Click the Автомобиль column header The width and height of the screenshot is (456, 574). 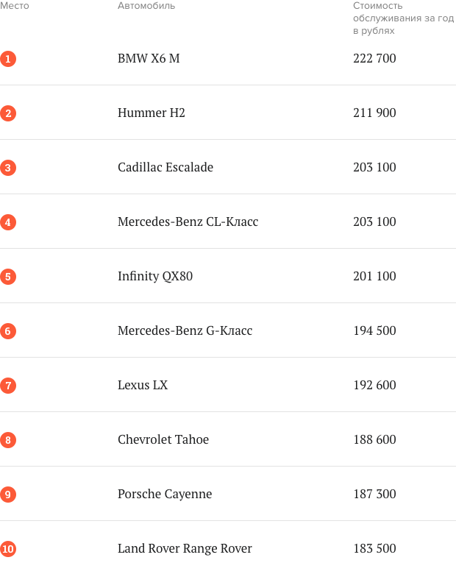click(146, 6)
